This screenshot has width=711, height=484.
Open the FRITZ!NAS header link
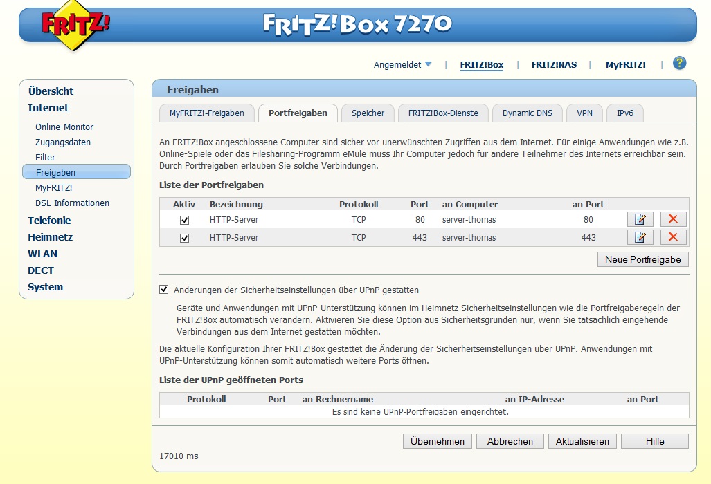tap(554, 65)
